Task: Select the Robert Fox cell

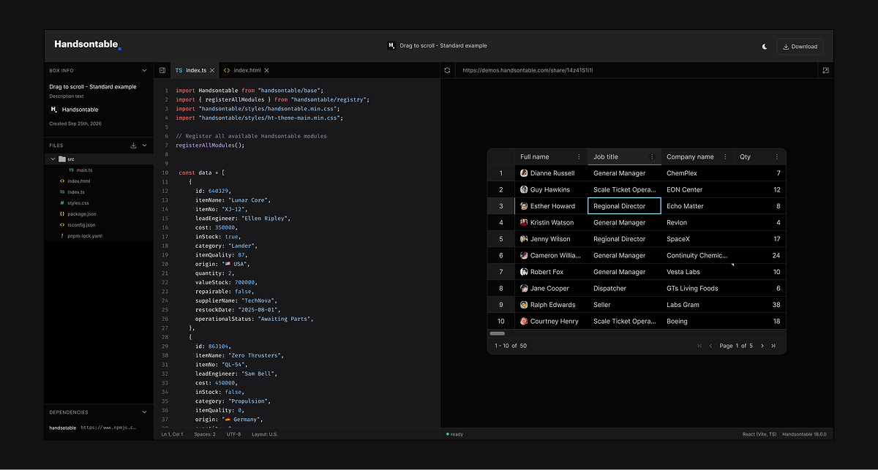Action: pyautogui.click(x=551, y=272)
